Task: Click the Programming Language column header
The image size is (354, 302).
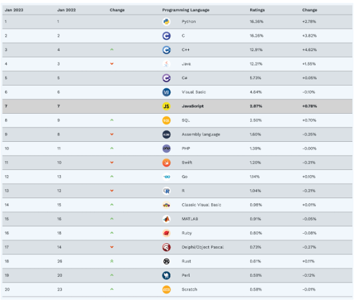Action: tap(185, 10)
